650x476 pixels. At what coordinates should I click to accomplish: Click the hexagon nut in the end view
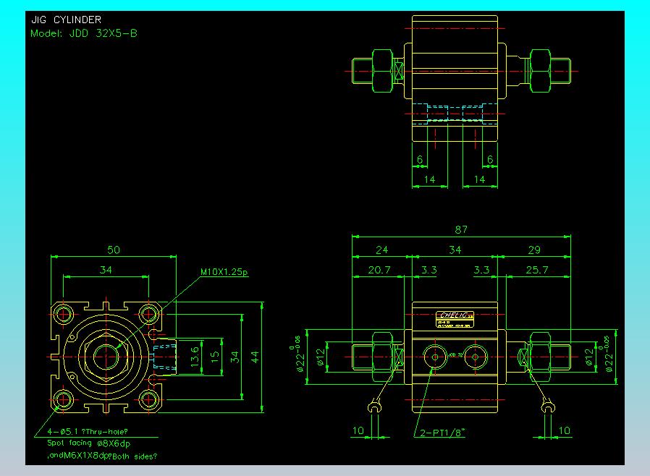pyautogui.click(x=106, y=357)
